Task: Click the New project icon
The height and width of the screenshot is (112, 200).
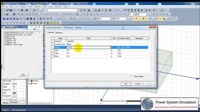Action: [4, 10]
